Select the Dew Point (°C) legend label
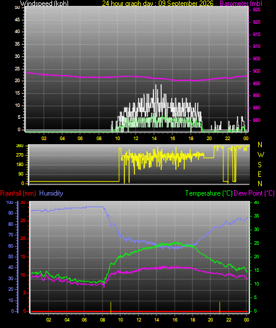This screenshot has width=276, height=328. pyautogui.click(x=254, y=193)
